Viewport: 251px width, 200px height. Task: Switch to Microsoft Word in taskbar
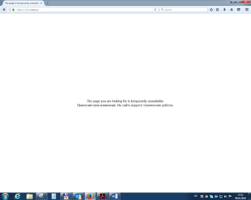pyautogui.click(x=115, y=196)
